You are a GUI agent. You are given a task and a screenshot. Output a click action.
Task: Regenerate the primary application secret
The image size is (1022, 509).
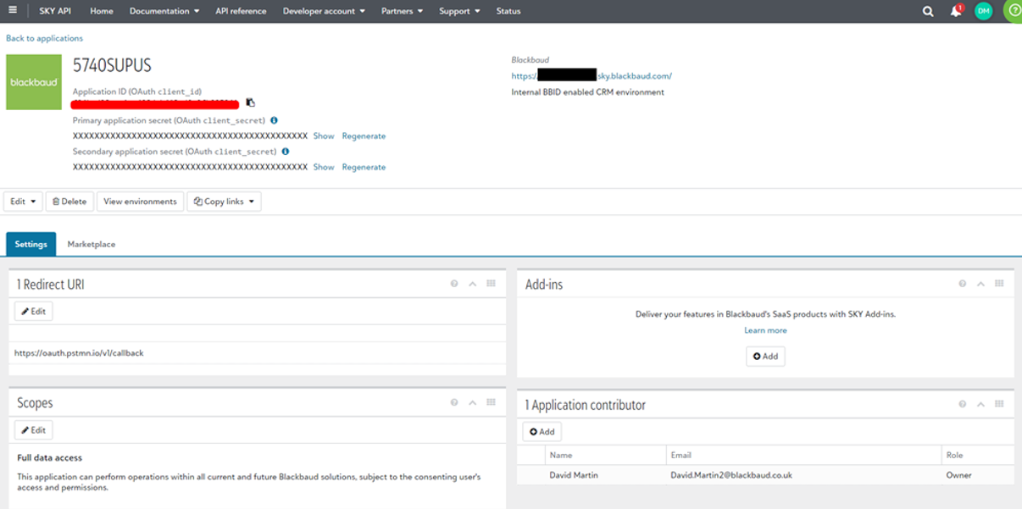364,136
